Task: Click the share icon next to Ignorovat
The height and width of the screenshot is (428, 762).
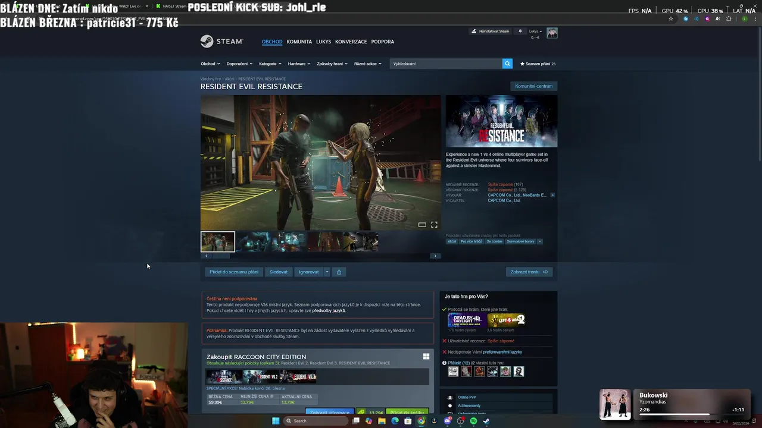Action: click(x=339, y=272)
